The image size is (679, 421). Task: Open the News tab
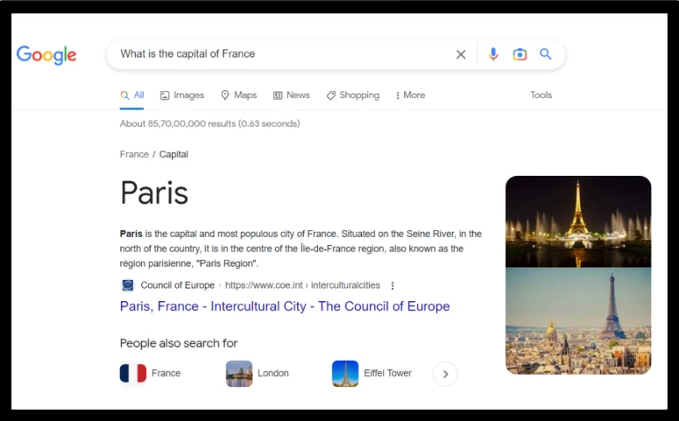pos(292,95)
